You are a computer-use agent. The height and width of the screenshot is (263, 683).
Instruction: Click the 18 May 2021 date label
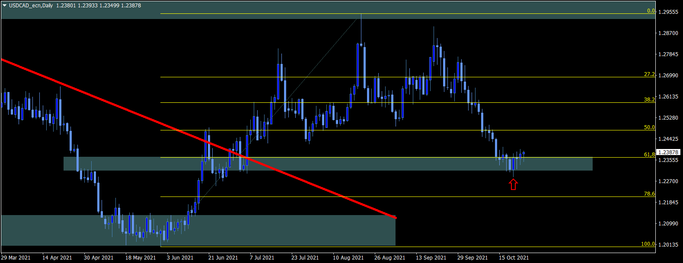point(140,258)
